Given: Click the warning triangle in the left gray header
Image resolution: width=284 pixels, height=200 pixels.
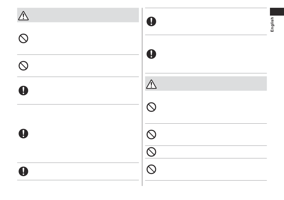Looking at the screenshot, I should [x=23, y=16].
